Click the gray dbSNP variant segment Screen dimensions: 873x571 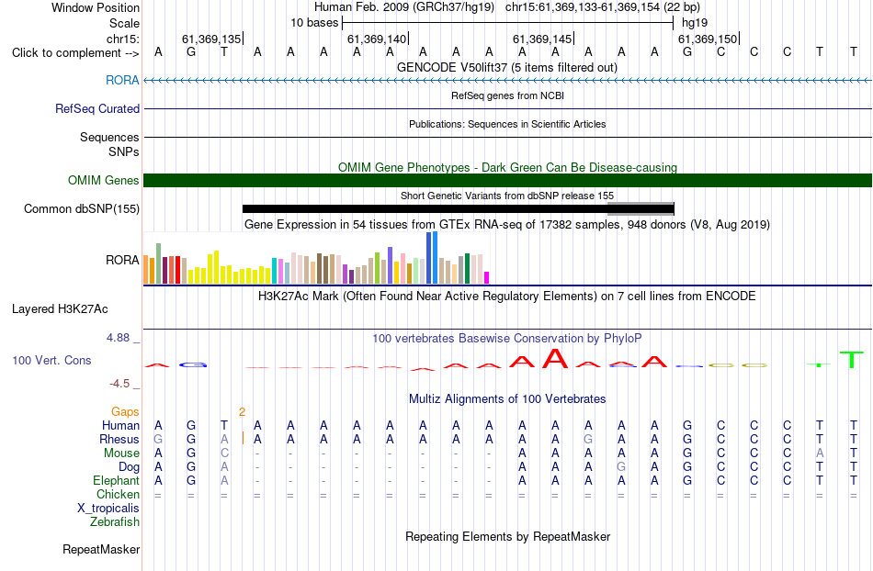click(641, 207)
